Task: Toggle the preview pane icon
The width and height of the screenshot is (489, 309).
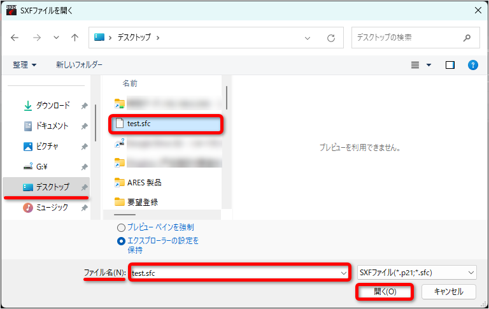Action: (450, 65)
